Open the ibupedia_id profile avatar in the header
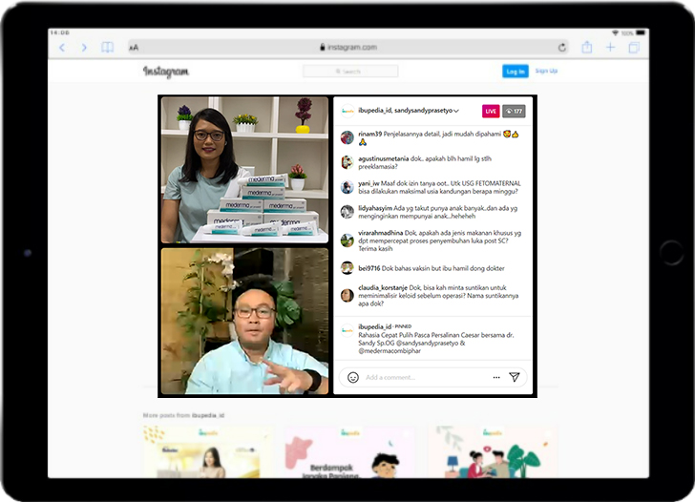 [x=347, y=111]
